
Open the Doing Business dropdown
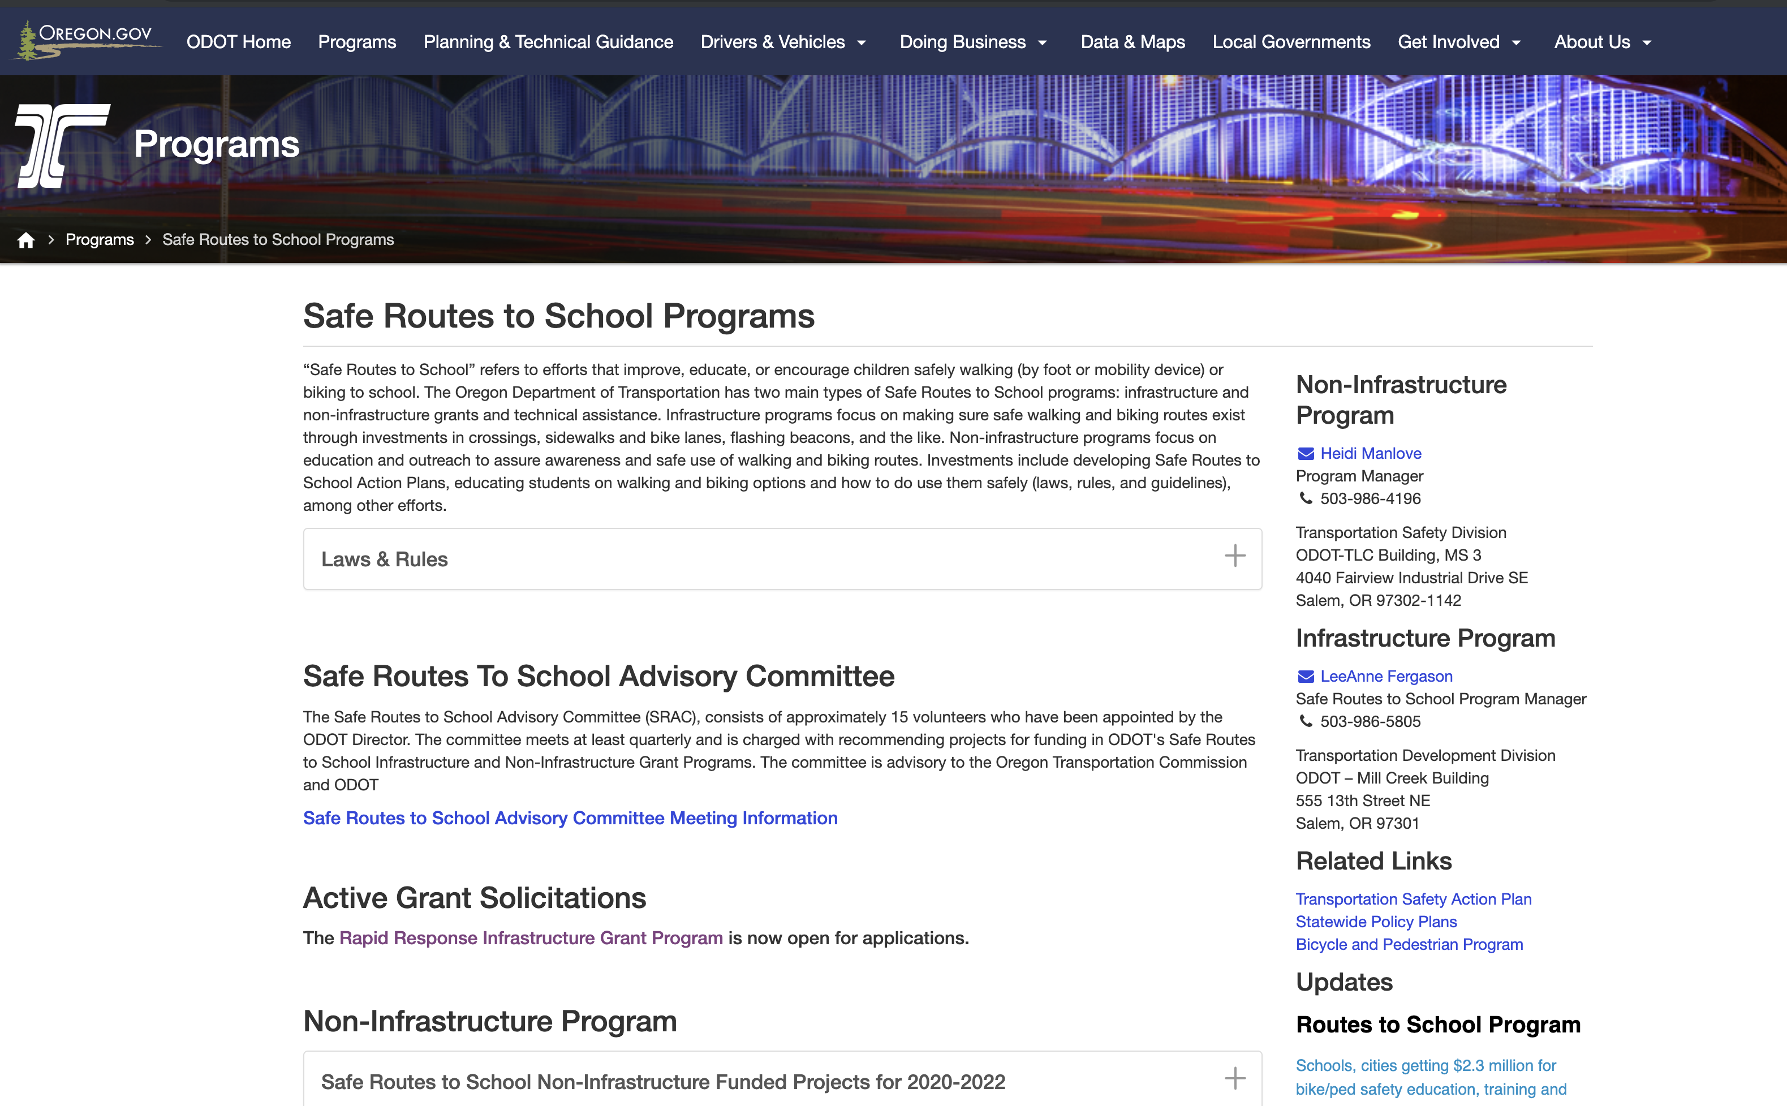tap(974, 42)
